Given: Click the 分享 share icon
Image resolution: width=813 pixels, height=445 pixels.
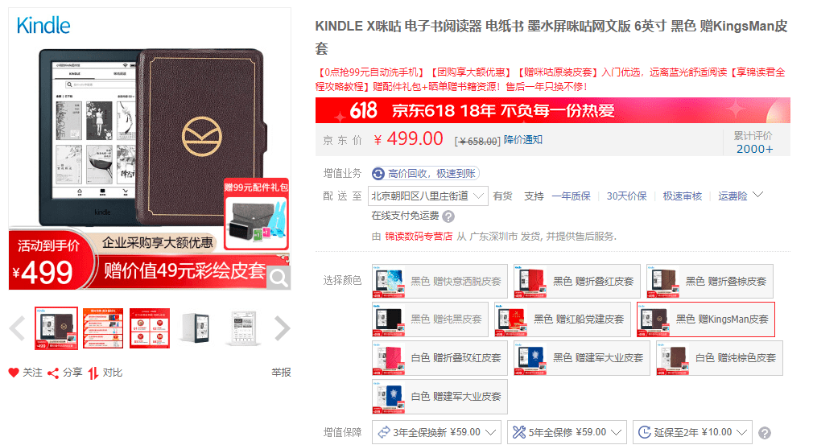Looking at the screenshot, I should (x=53, y=373).
